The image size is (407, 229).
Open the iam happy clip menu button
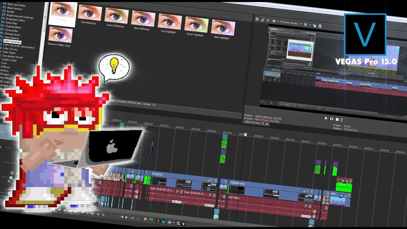pos(310,206)
